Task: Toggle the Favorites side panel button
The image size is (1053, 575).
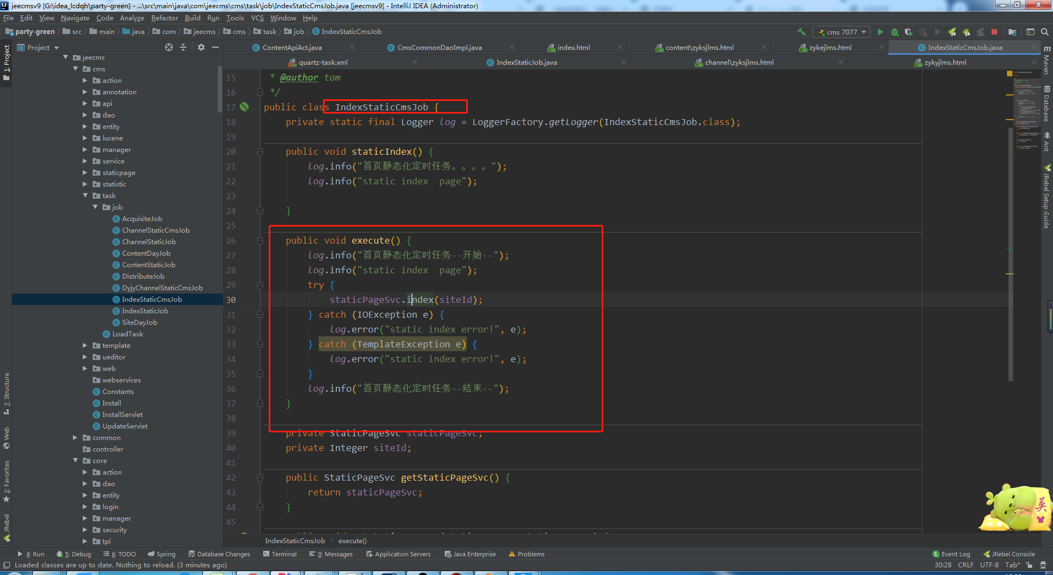Action: 7,481
